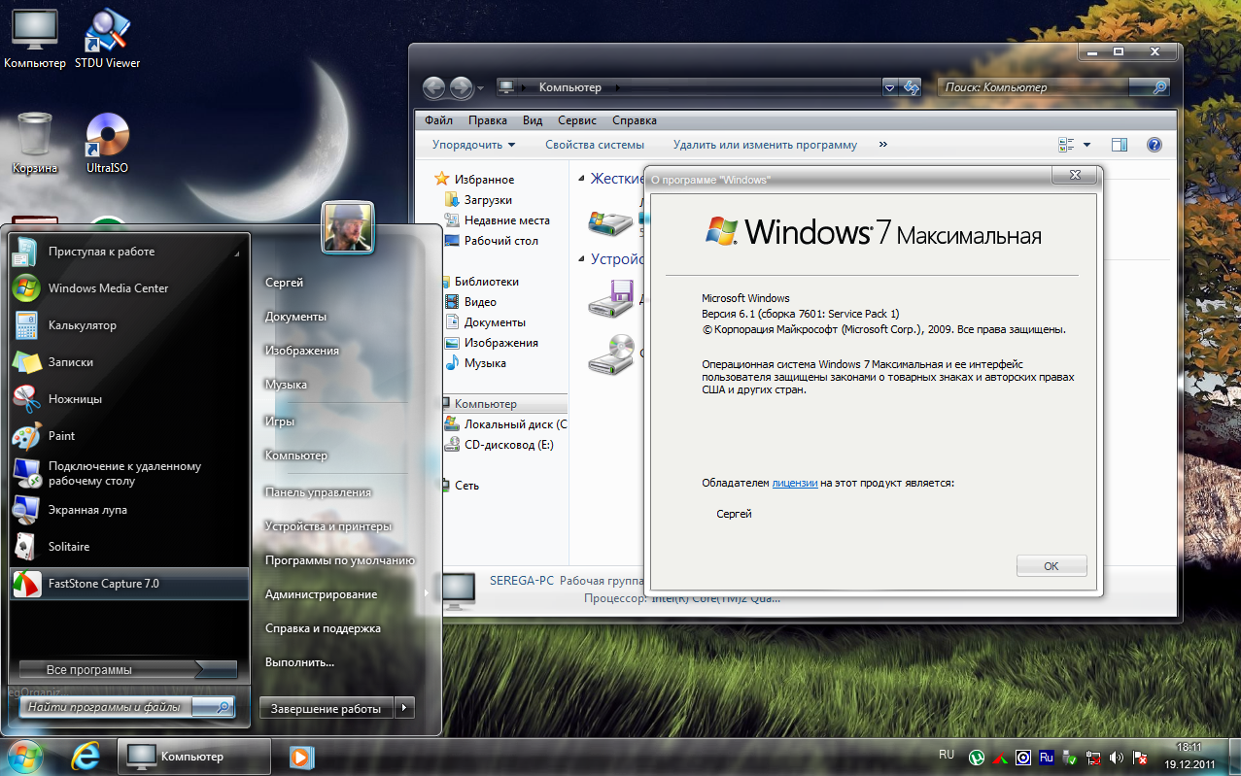
Task: Refresh the Explorer address bar
Action: [912, 87]
